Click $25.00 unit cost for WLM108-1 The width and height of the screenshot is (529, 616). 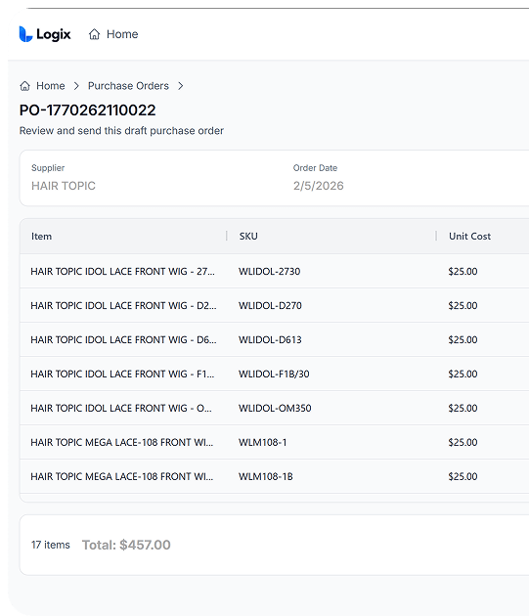[463, 442]
